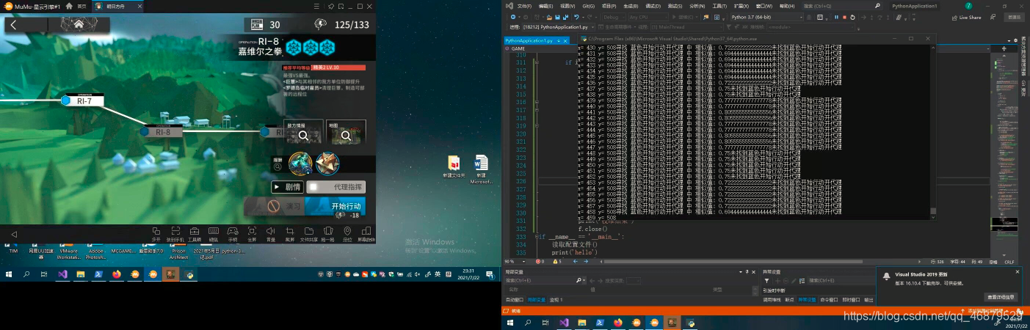Viewport: 1030px width, 330px height.
Task: Take a MuMu screenshot (截屏)
Action: click(290, 233)
